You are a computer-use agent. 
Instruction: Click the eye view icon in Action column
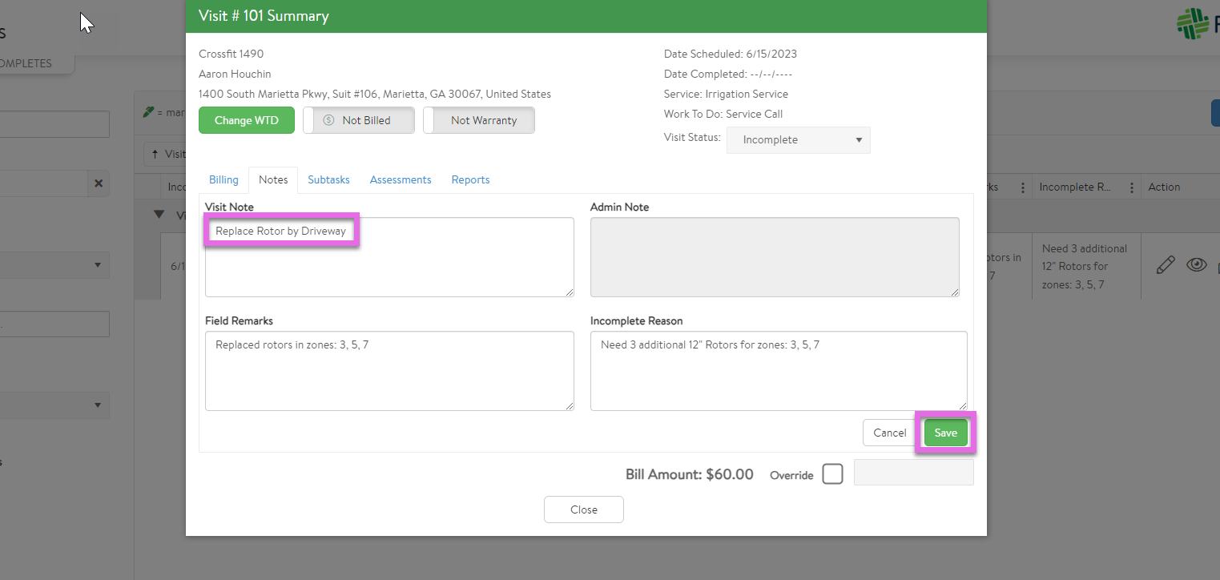click(1196, 265)
